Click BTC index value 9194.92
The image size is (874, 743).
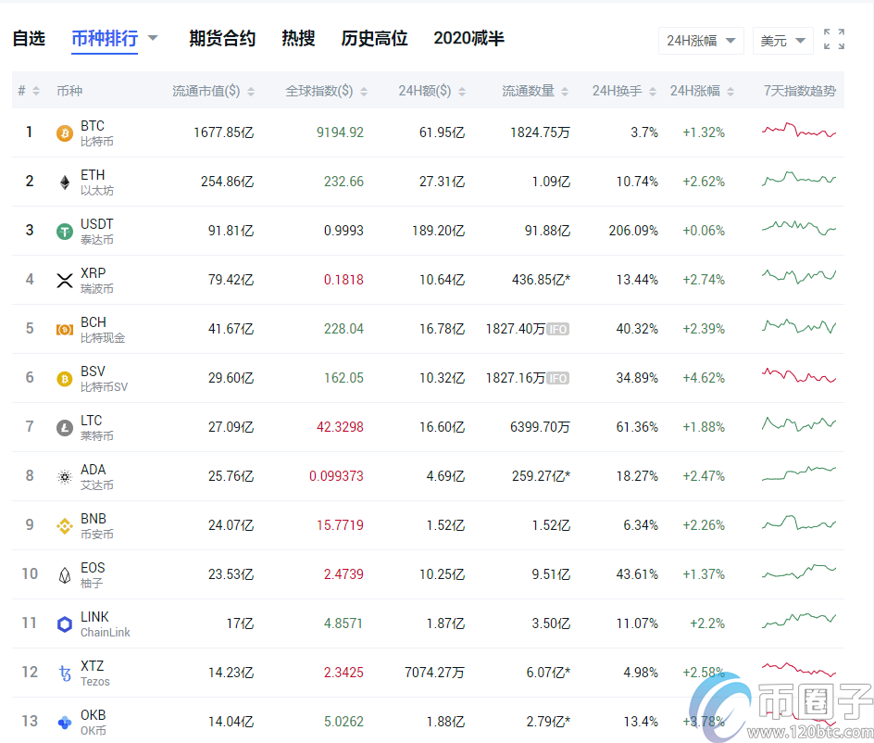point(340,132)
